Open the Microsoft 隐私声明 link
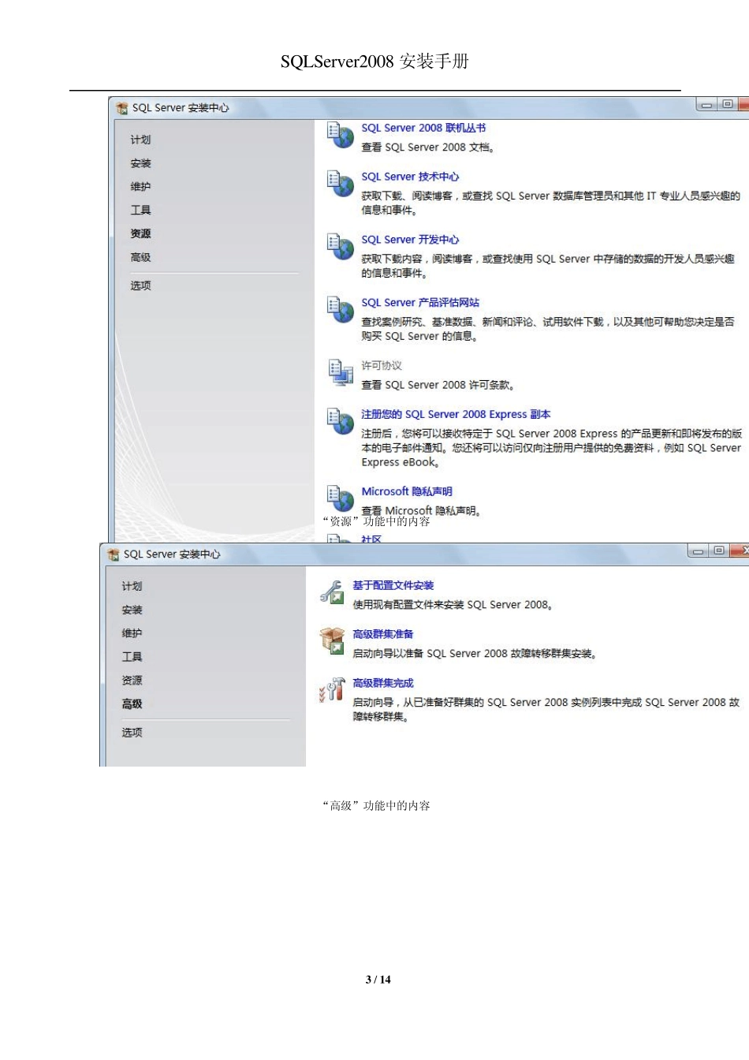This screenshot has width=749, height=1060. click(x=407, y=491)
